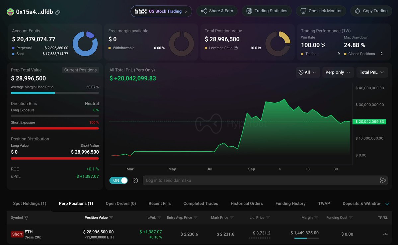Open the Open Orders (0) tab
This screenshot has height=245, width=398.
click(x=121, y=204)
